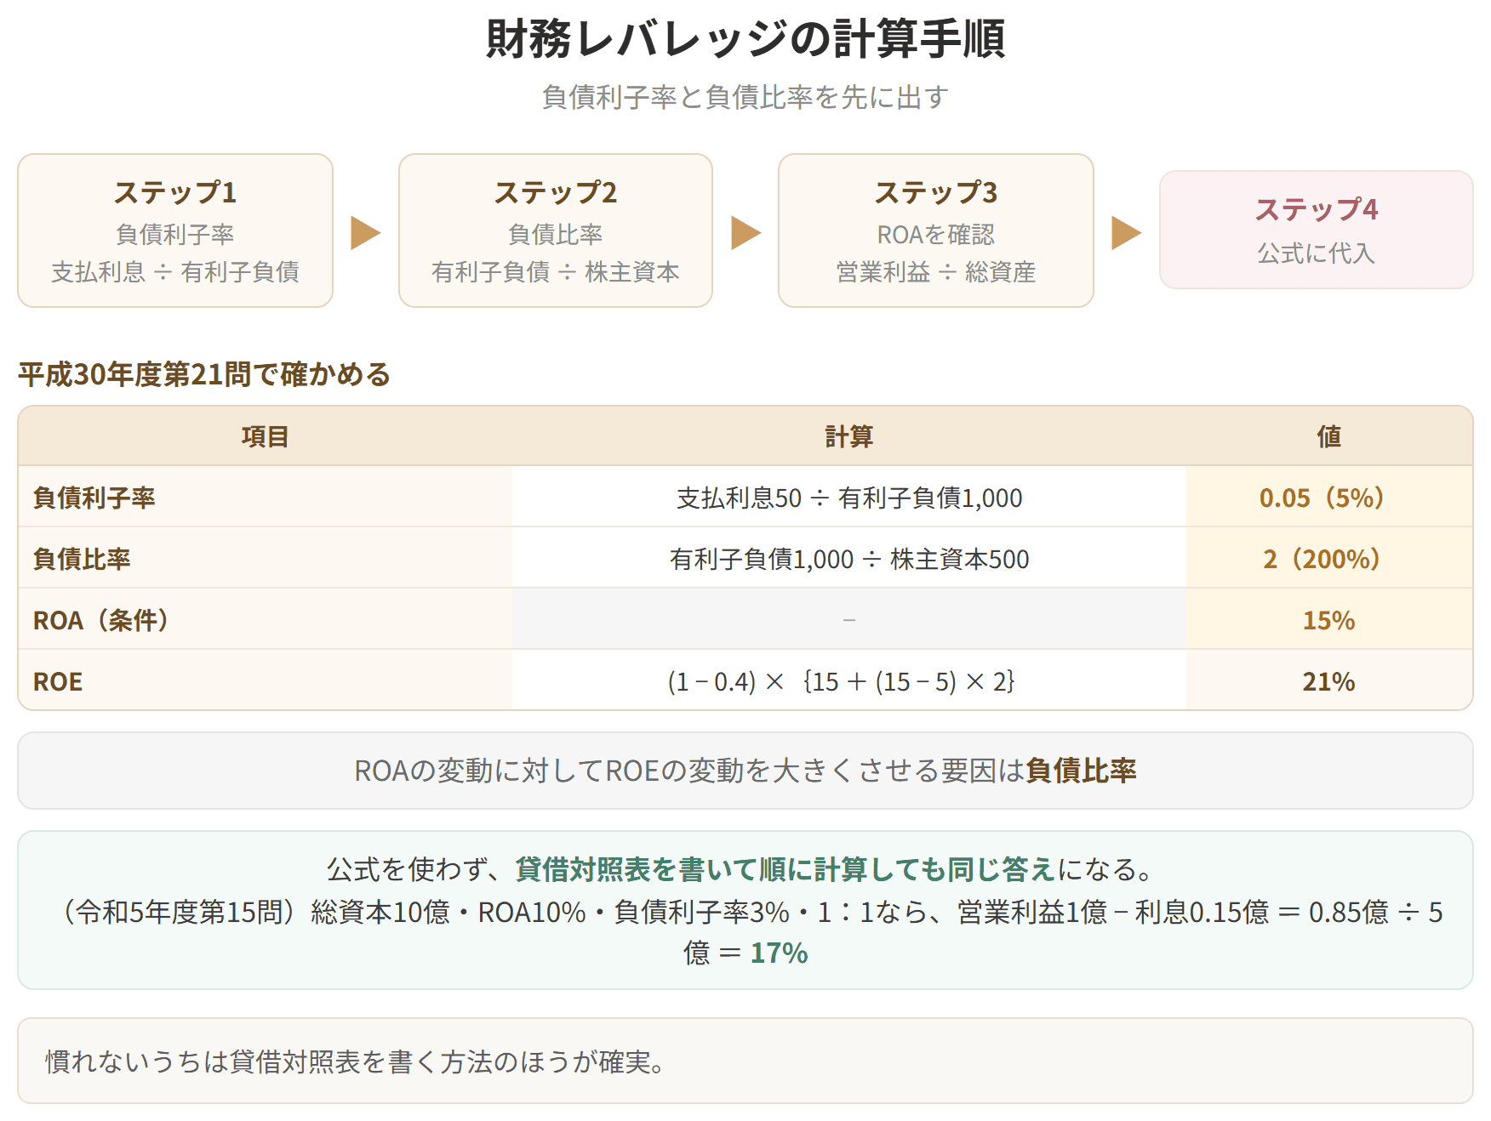
Task: Click the ROE row label
Action: coord(58,681)
